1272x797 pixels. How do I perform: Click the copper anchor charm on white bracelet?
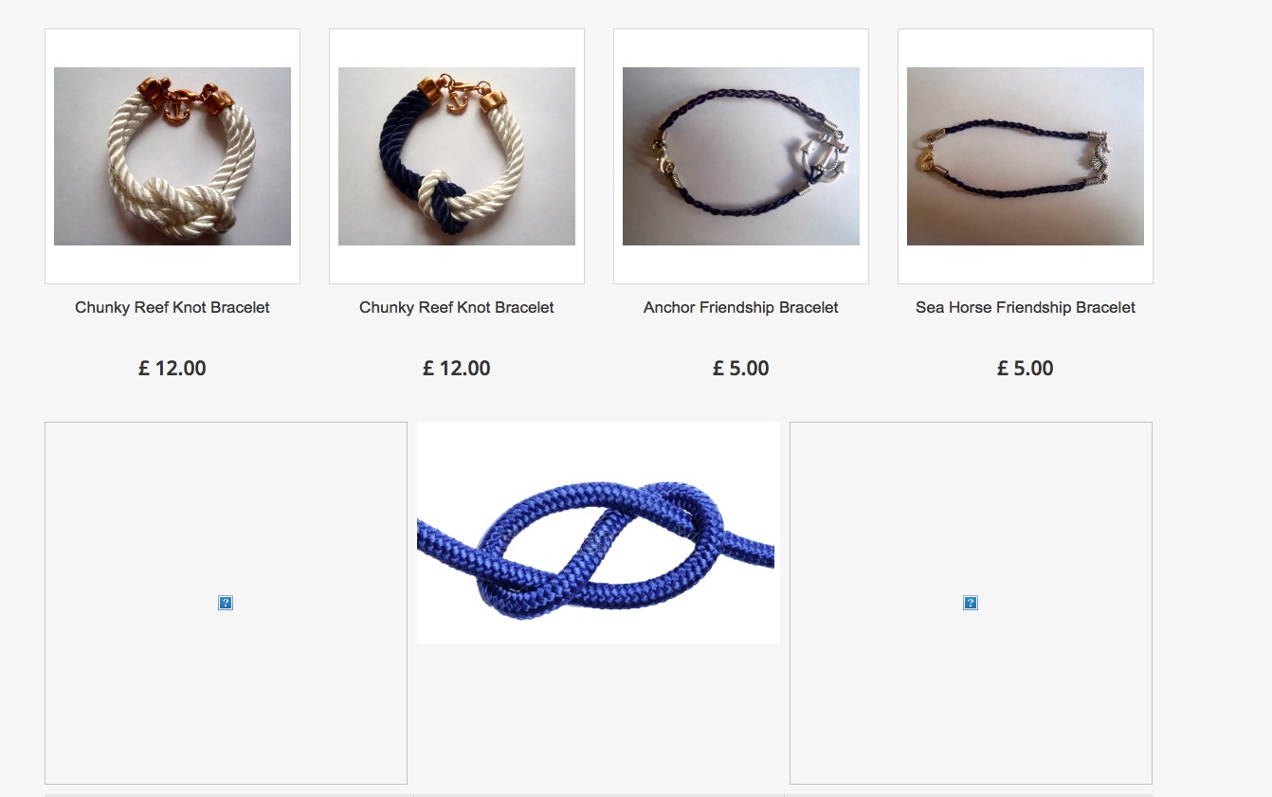point(176,109)
